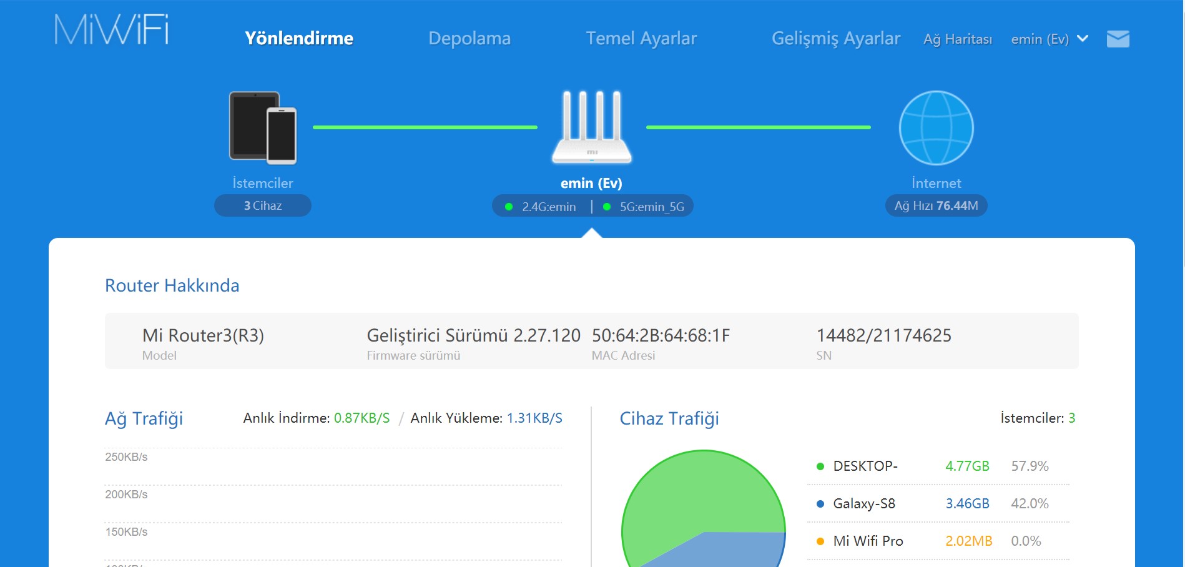This screenshot has height=567, width=1185.
Task: Select the Mi Wifi Pro device name
Action: tap(868, 541)
